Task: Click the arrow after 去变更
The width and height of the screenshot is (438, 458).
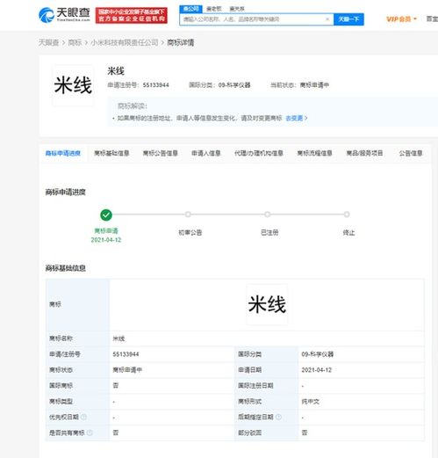Action: 306,118
